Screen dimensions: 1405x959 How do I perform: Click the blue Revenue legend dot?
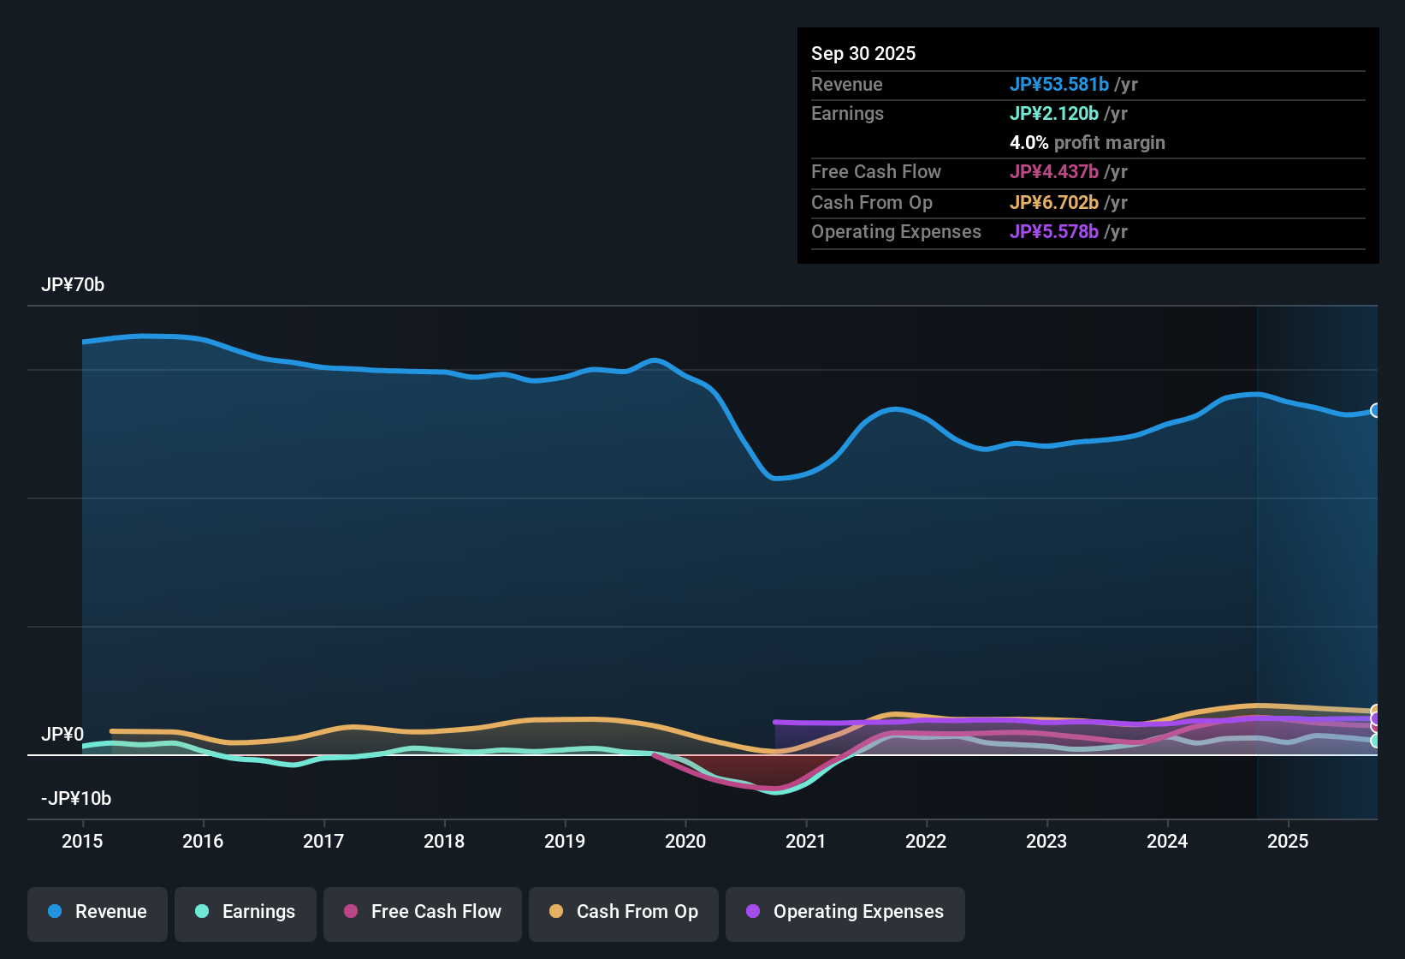click(x=55, y=912)
